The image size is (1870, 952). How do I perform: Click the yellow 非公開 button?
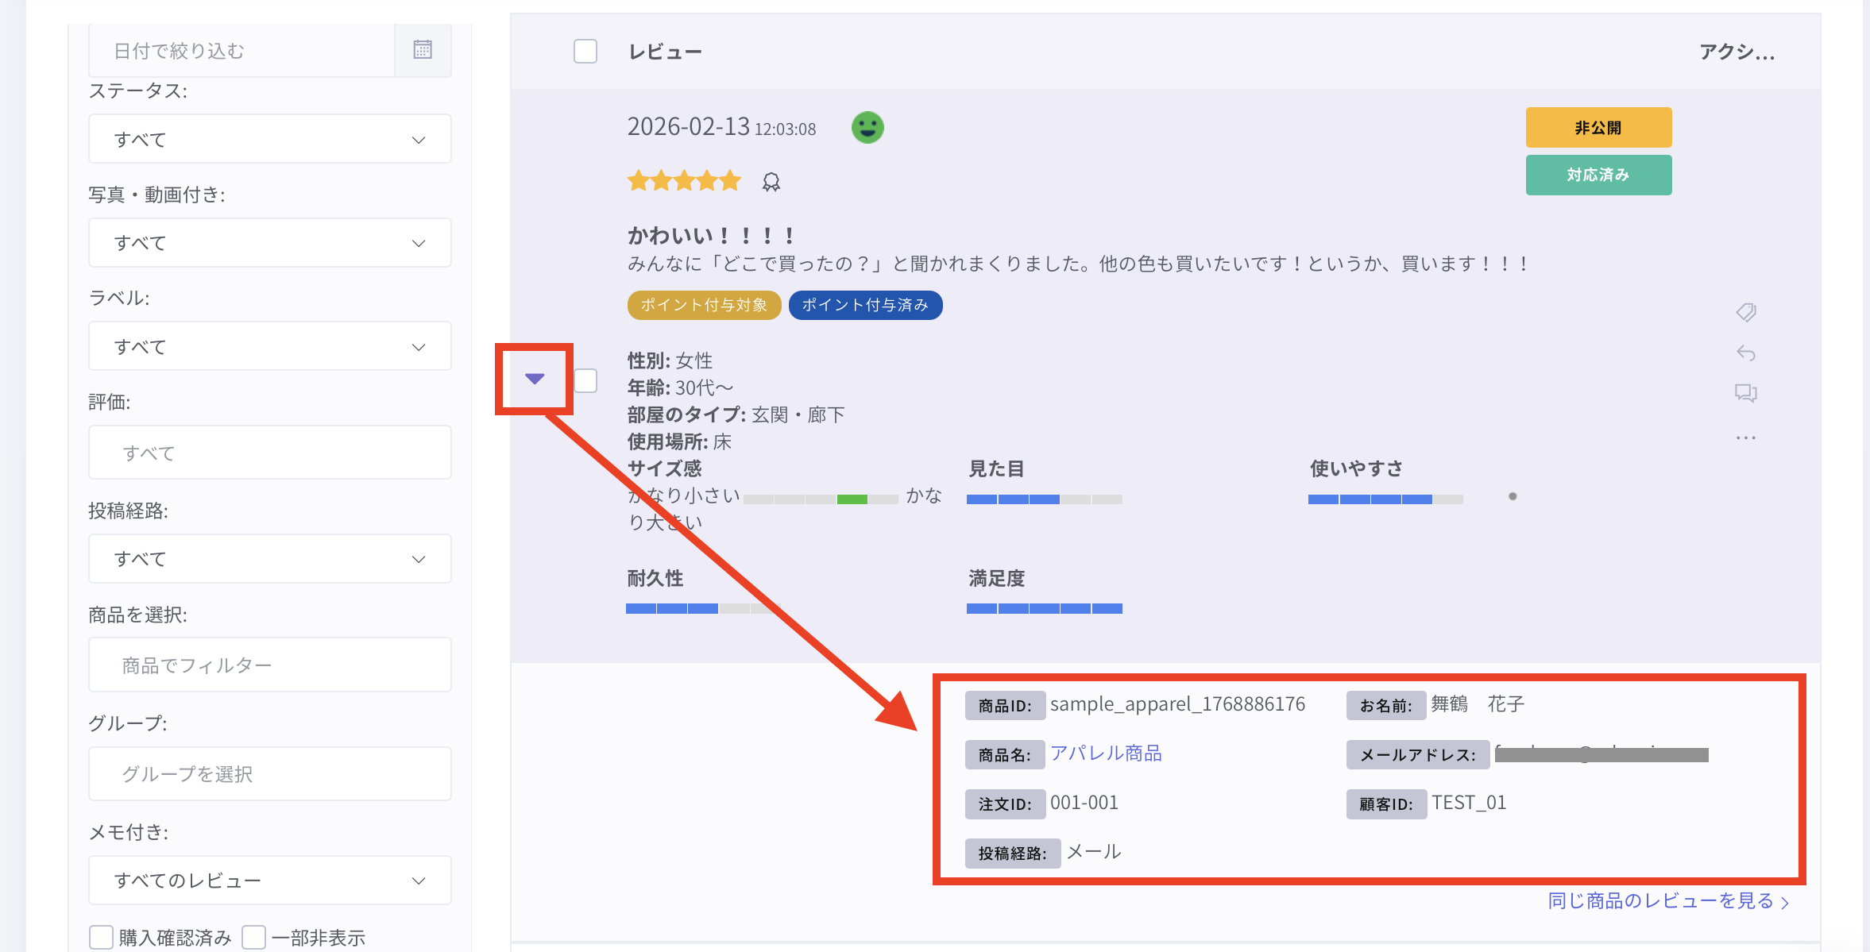point(1598,127)
